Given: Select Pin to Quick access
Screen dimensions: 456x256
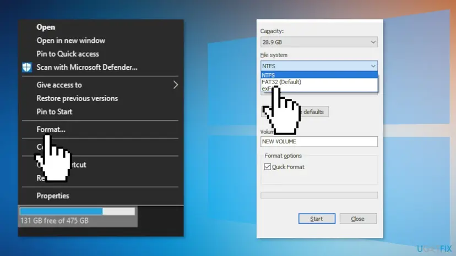Looking at the screenshot, I should (x=68, y=54).
